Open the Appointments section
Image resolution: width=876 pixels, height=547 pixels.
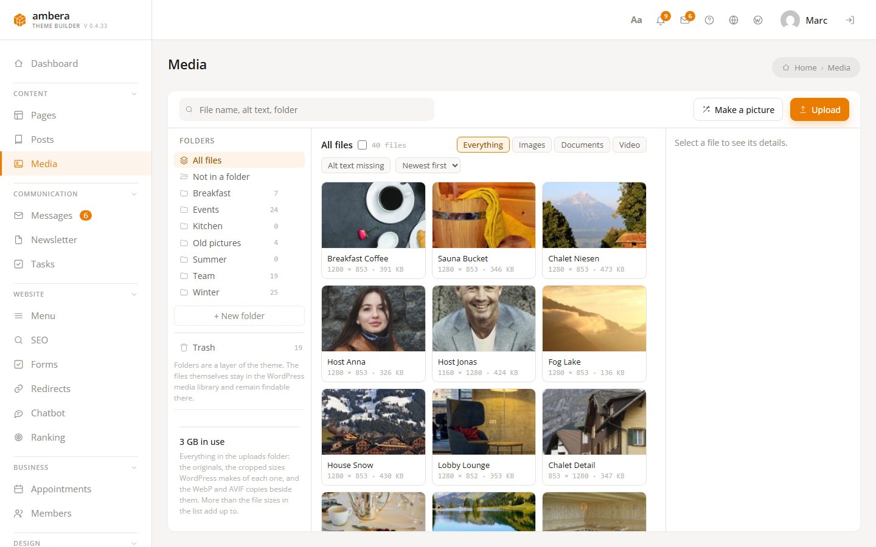pos(75,489)
